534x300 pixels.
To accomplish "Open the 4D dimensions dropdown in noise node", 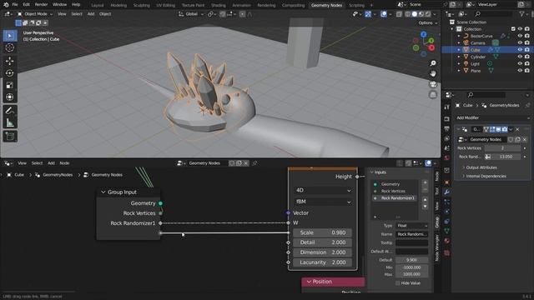I will 323,190.
